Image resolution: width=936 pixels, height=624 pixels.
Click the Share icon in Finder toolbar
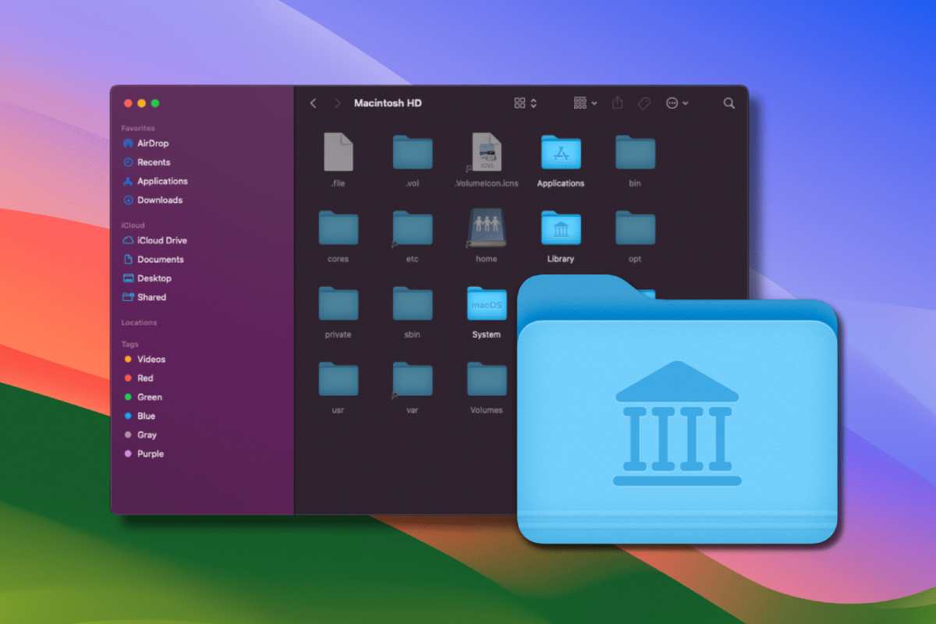coord(618,103)
